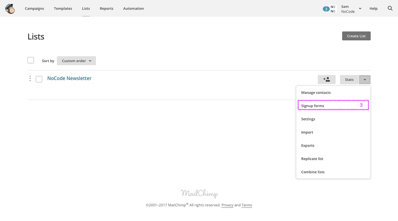Open the Templates tab
398x221 pixels.
[63, 9]
